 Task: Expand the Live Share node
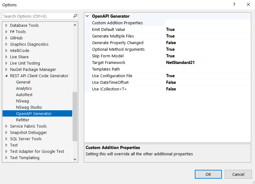[6, 57]
